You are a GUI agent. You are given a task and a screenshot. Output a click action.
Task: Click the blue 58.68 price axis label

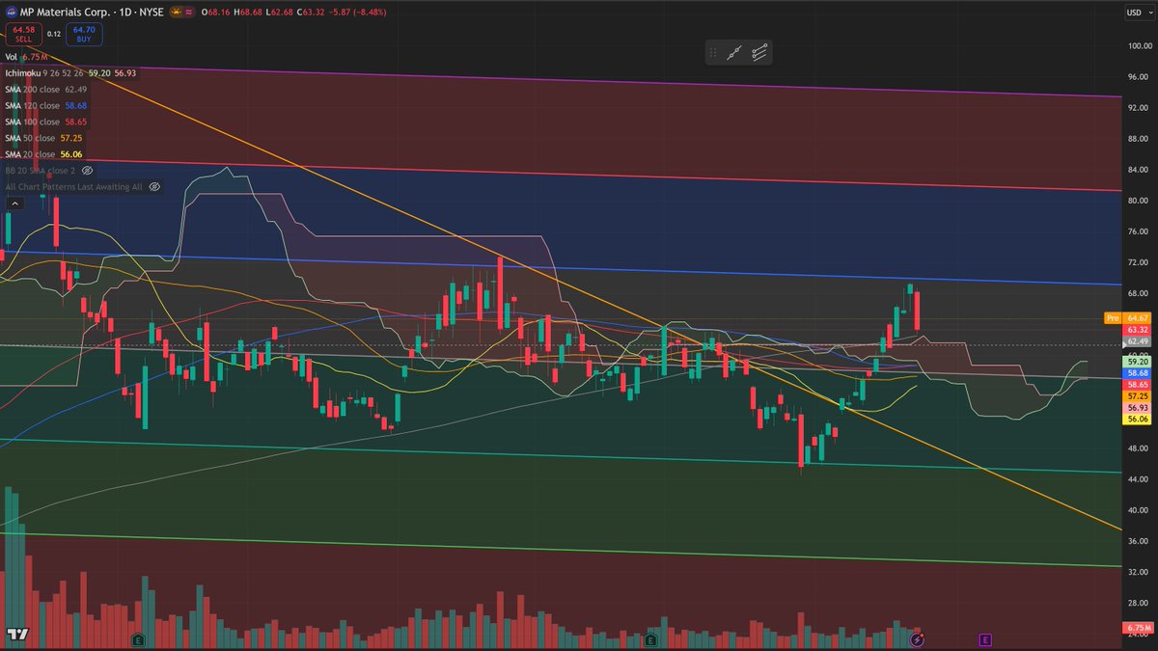pos(1138,372)
